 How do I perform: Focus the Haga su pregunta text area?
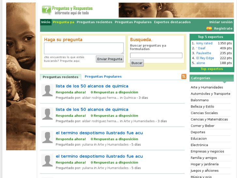click(84, 48)
